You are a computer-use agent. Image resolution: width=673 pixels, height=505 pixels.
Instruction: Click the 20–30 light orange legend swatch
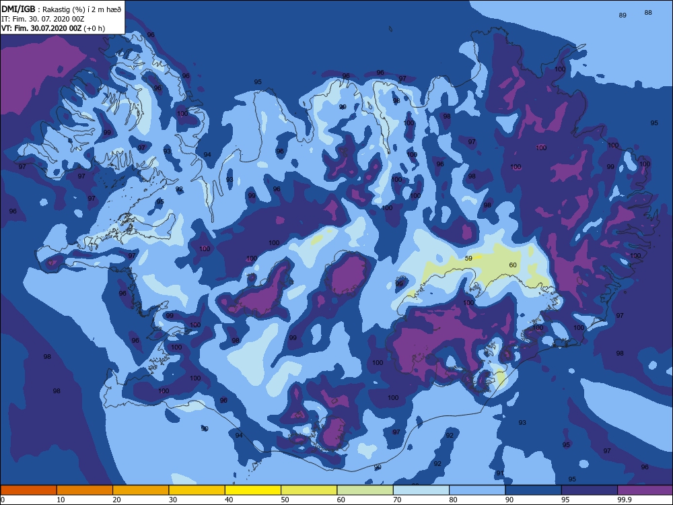(x=141, y=490)
